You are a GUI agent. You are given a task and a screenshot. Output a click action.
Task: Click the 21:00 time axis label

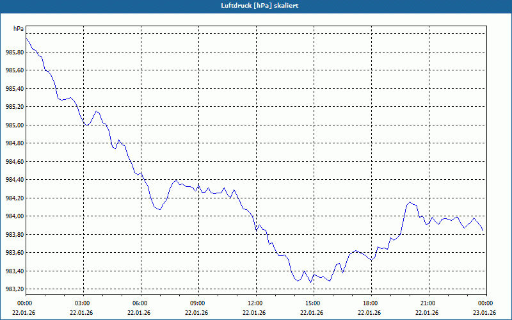tap(429, 303)
